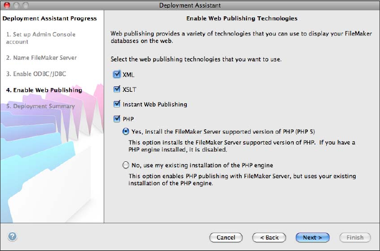Click the Deployment Assistant window title

click(x=190, y=5)
